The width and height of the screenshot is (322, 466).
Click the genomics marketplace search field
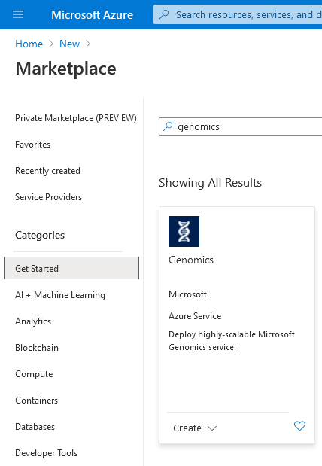tap(240, 126)
